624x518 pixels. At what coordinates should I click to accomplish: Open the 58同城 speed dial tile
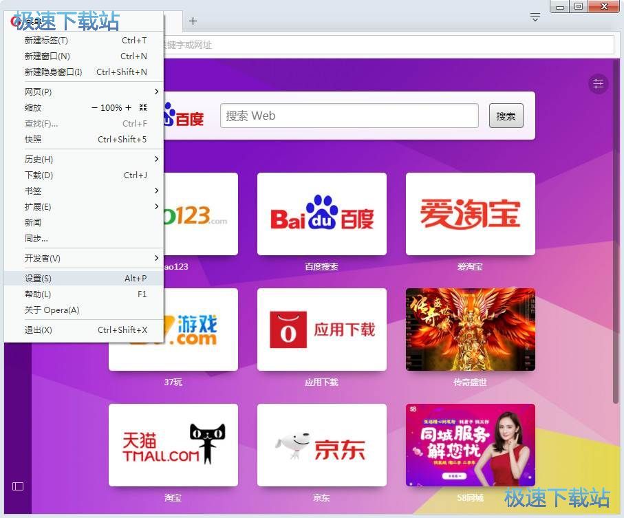[x=471, y=445]
